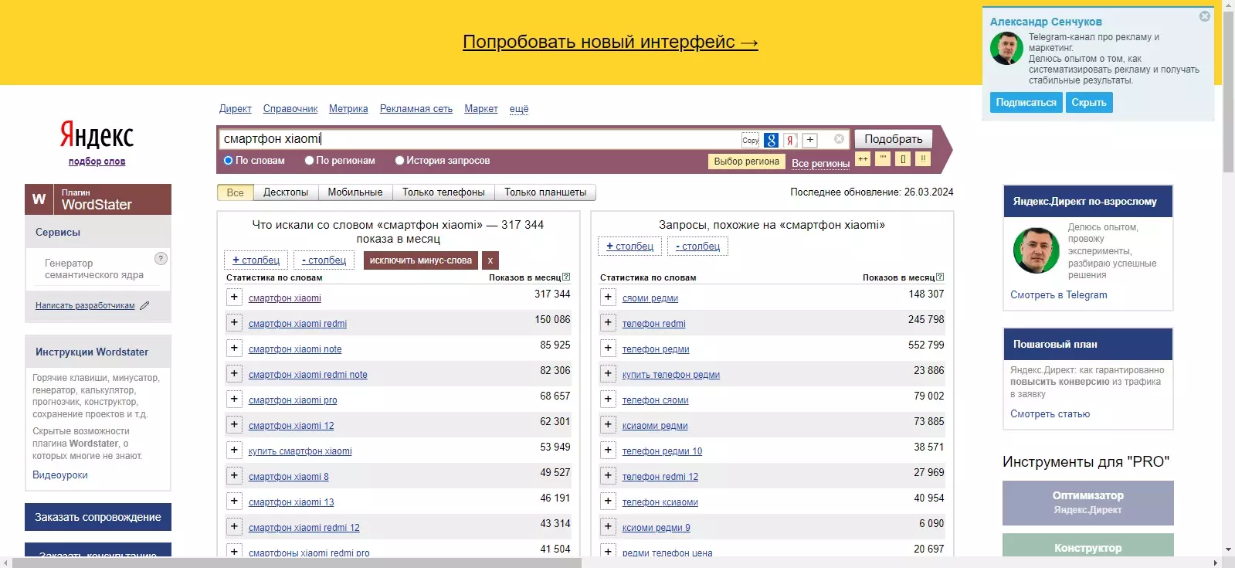Open the Написать разработчикам link

point(85,305)
